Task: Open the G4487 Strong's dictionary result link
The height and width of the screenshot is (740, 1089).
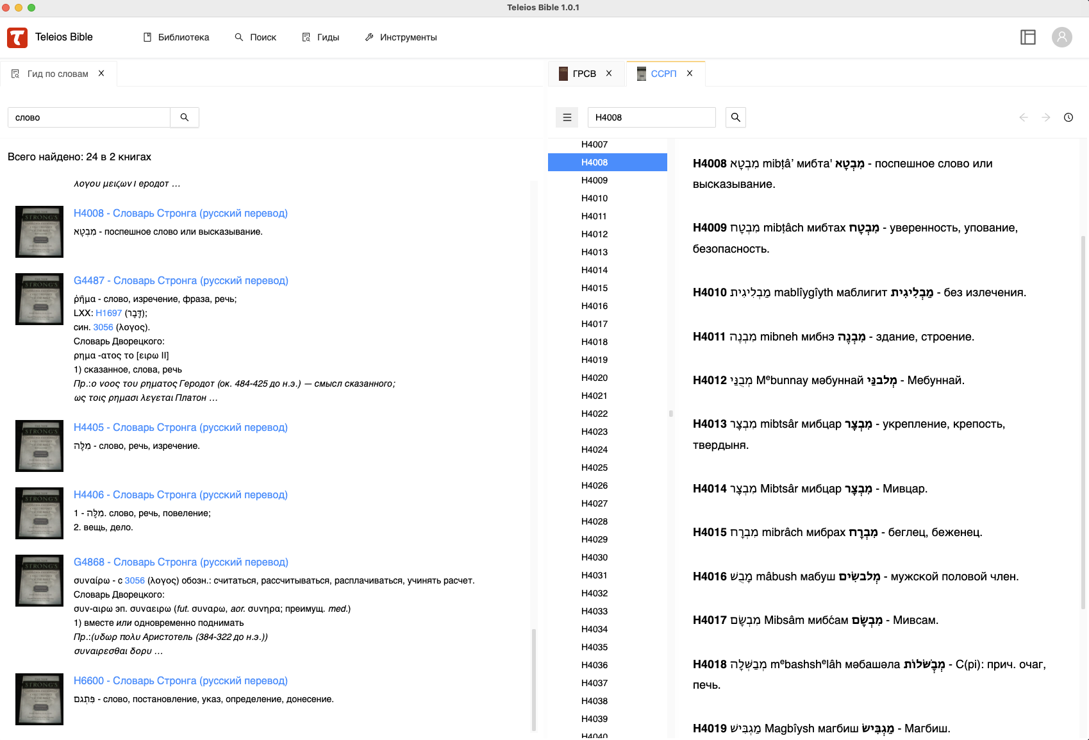Action: (x=181, y=281)
